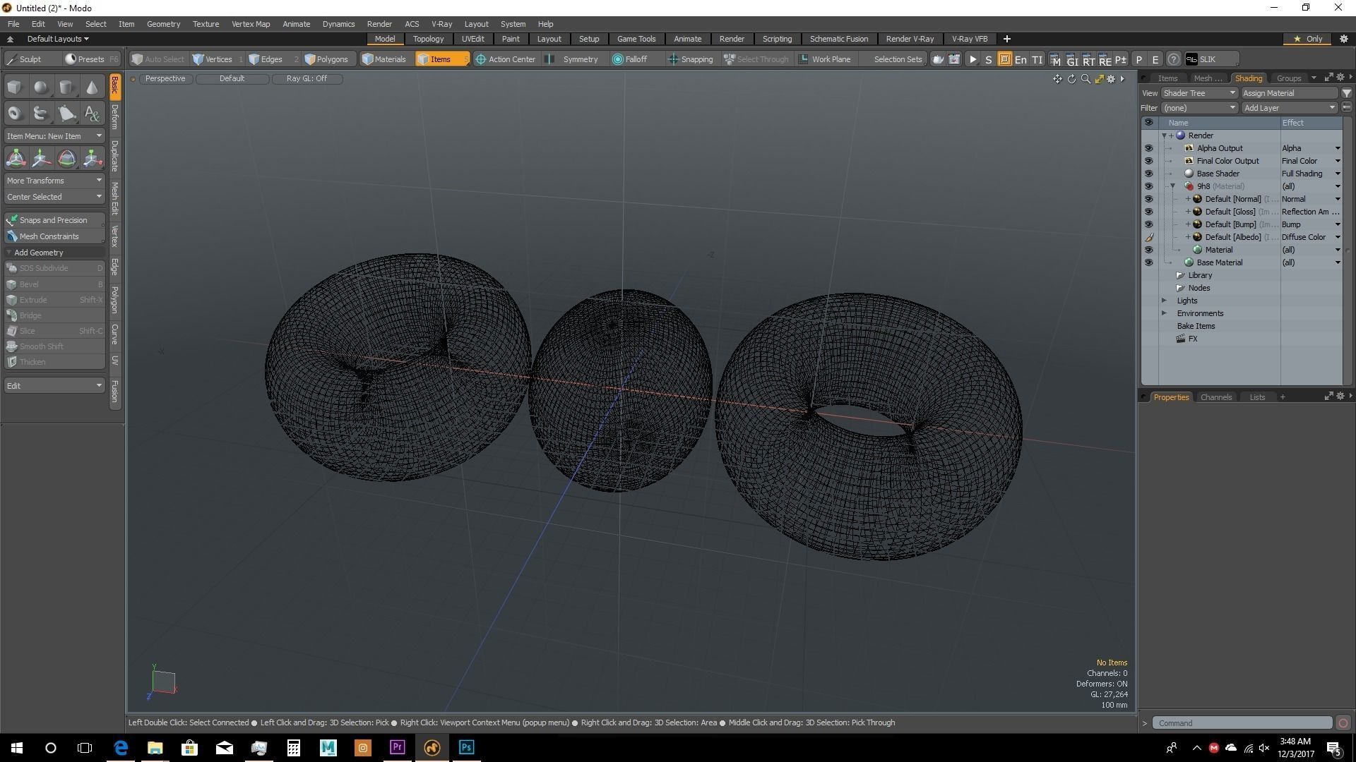Open Photoshop from the taskbar

pyautogui.click(x=466, y=747)
